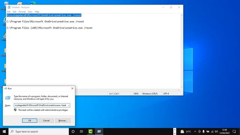The height and width of the screenshot is (135, 240).
Task: Click the Notepad vertical scrollbar up arrow
Action: click(181, 15)
